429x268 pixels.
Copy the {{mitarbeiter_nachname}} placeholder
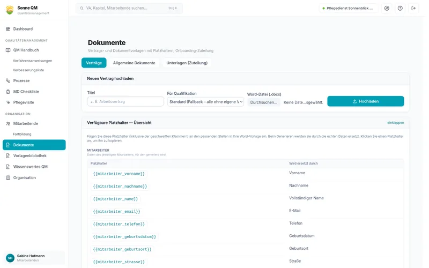click(x=120, y=187)
